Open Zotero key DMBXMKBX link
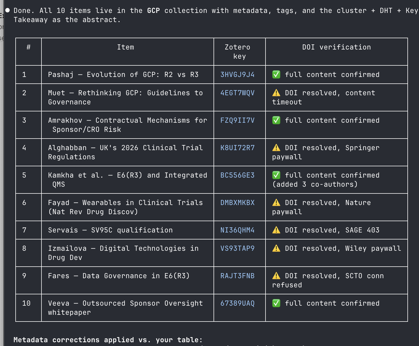Screen dimensions: 419x346 [237, 203]
